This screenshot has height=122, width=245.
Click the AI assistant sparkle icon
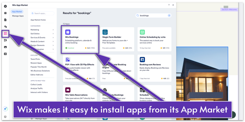click(5, 109)
